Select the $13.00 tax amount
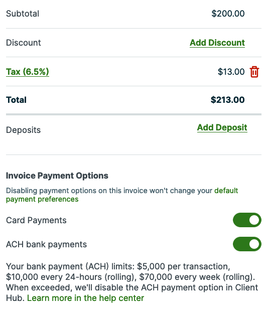The width and height of the screenshot is (268, 313). coord(231,72)
